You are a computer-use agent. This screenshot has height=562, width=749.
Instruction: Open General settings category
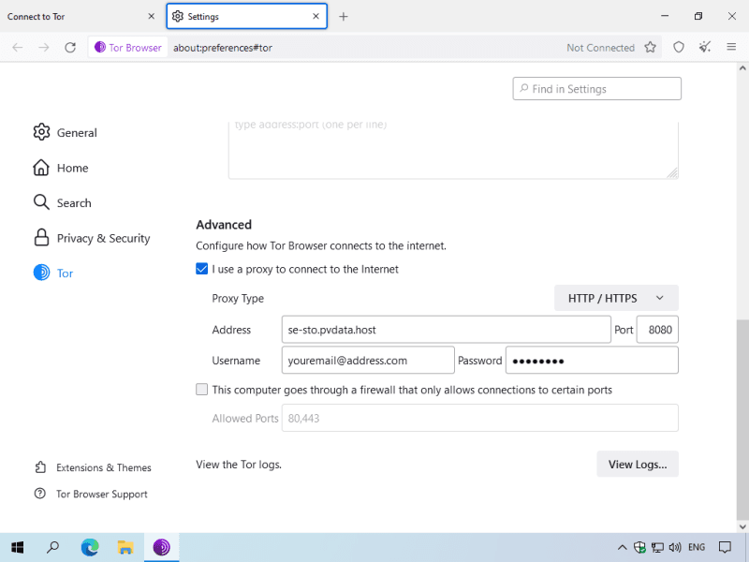(65, 132)
